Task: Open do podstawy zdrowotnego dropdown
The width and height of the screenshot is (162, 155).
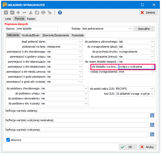Action: pyautogui.click(x=152, y=42)
